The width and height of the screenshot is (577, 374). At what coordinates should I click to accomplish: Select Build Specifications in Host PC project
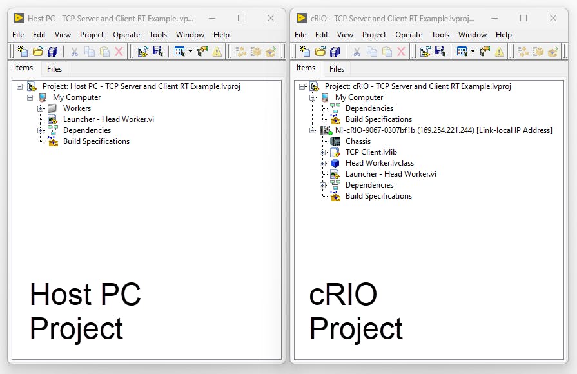click(x=97, y=141)
